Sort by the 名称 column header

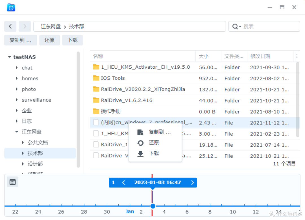point(143,56)
